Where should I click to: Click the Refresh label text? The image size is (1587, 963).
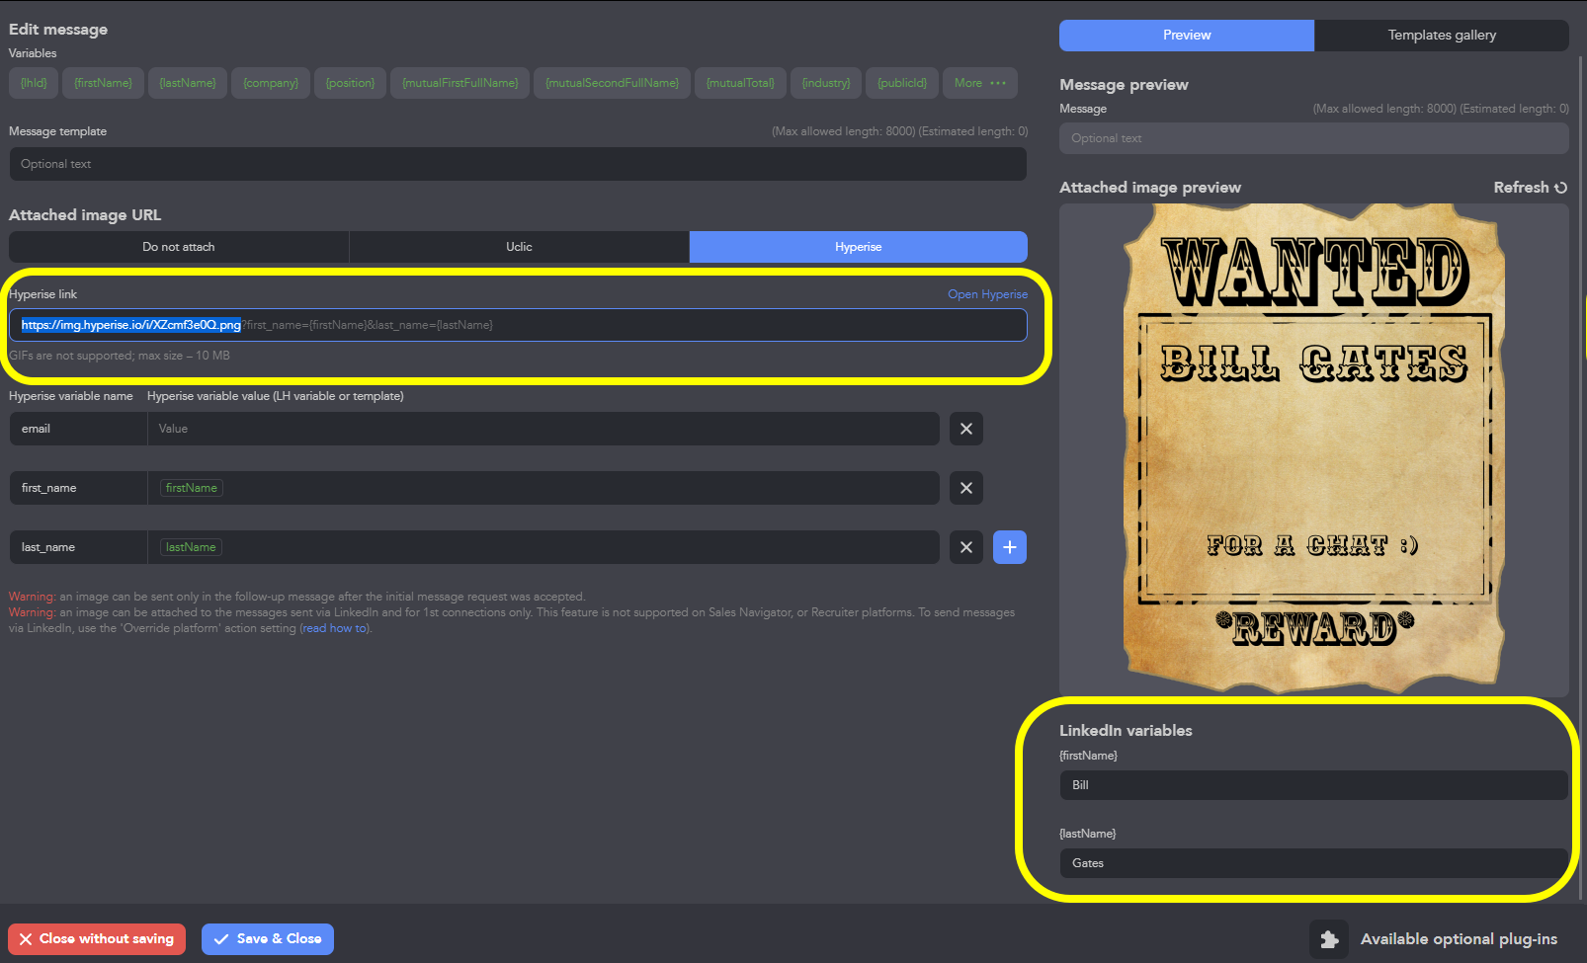1521,188
